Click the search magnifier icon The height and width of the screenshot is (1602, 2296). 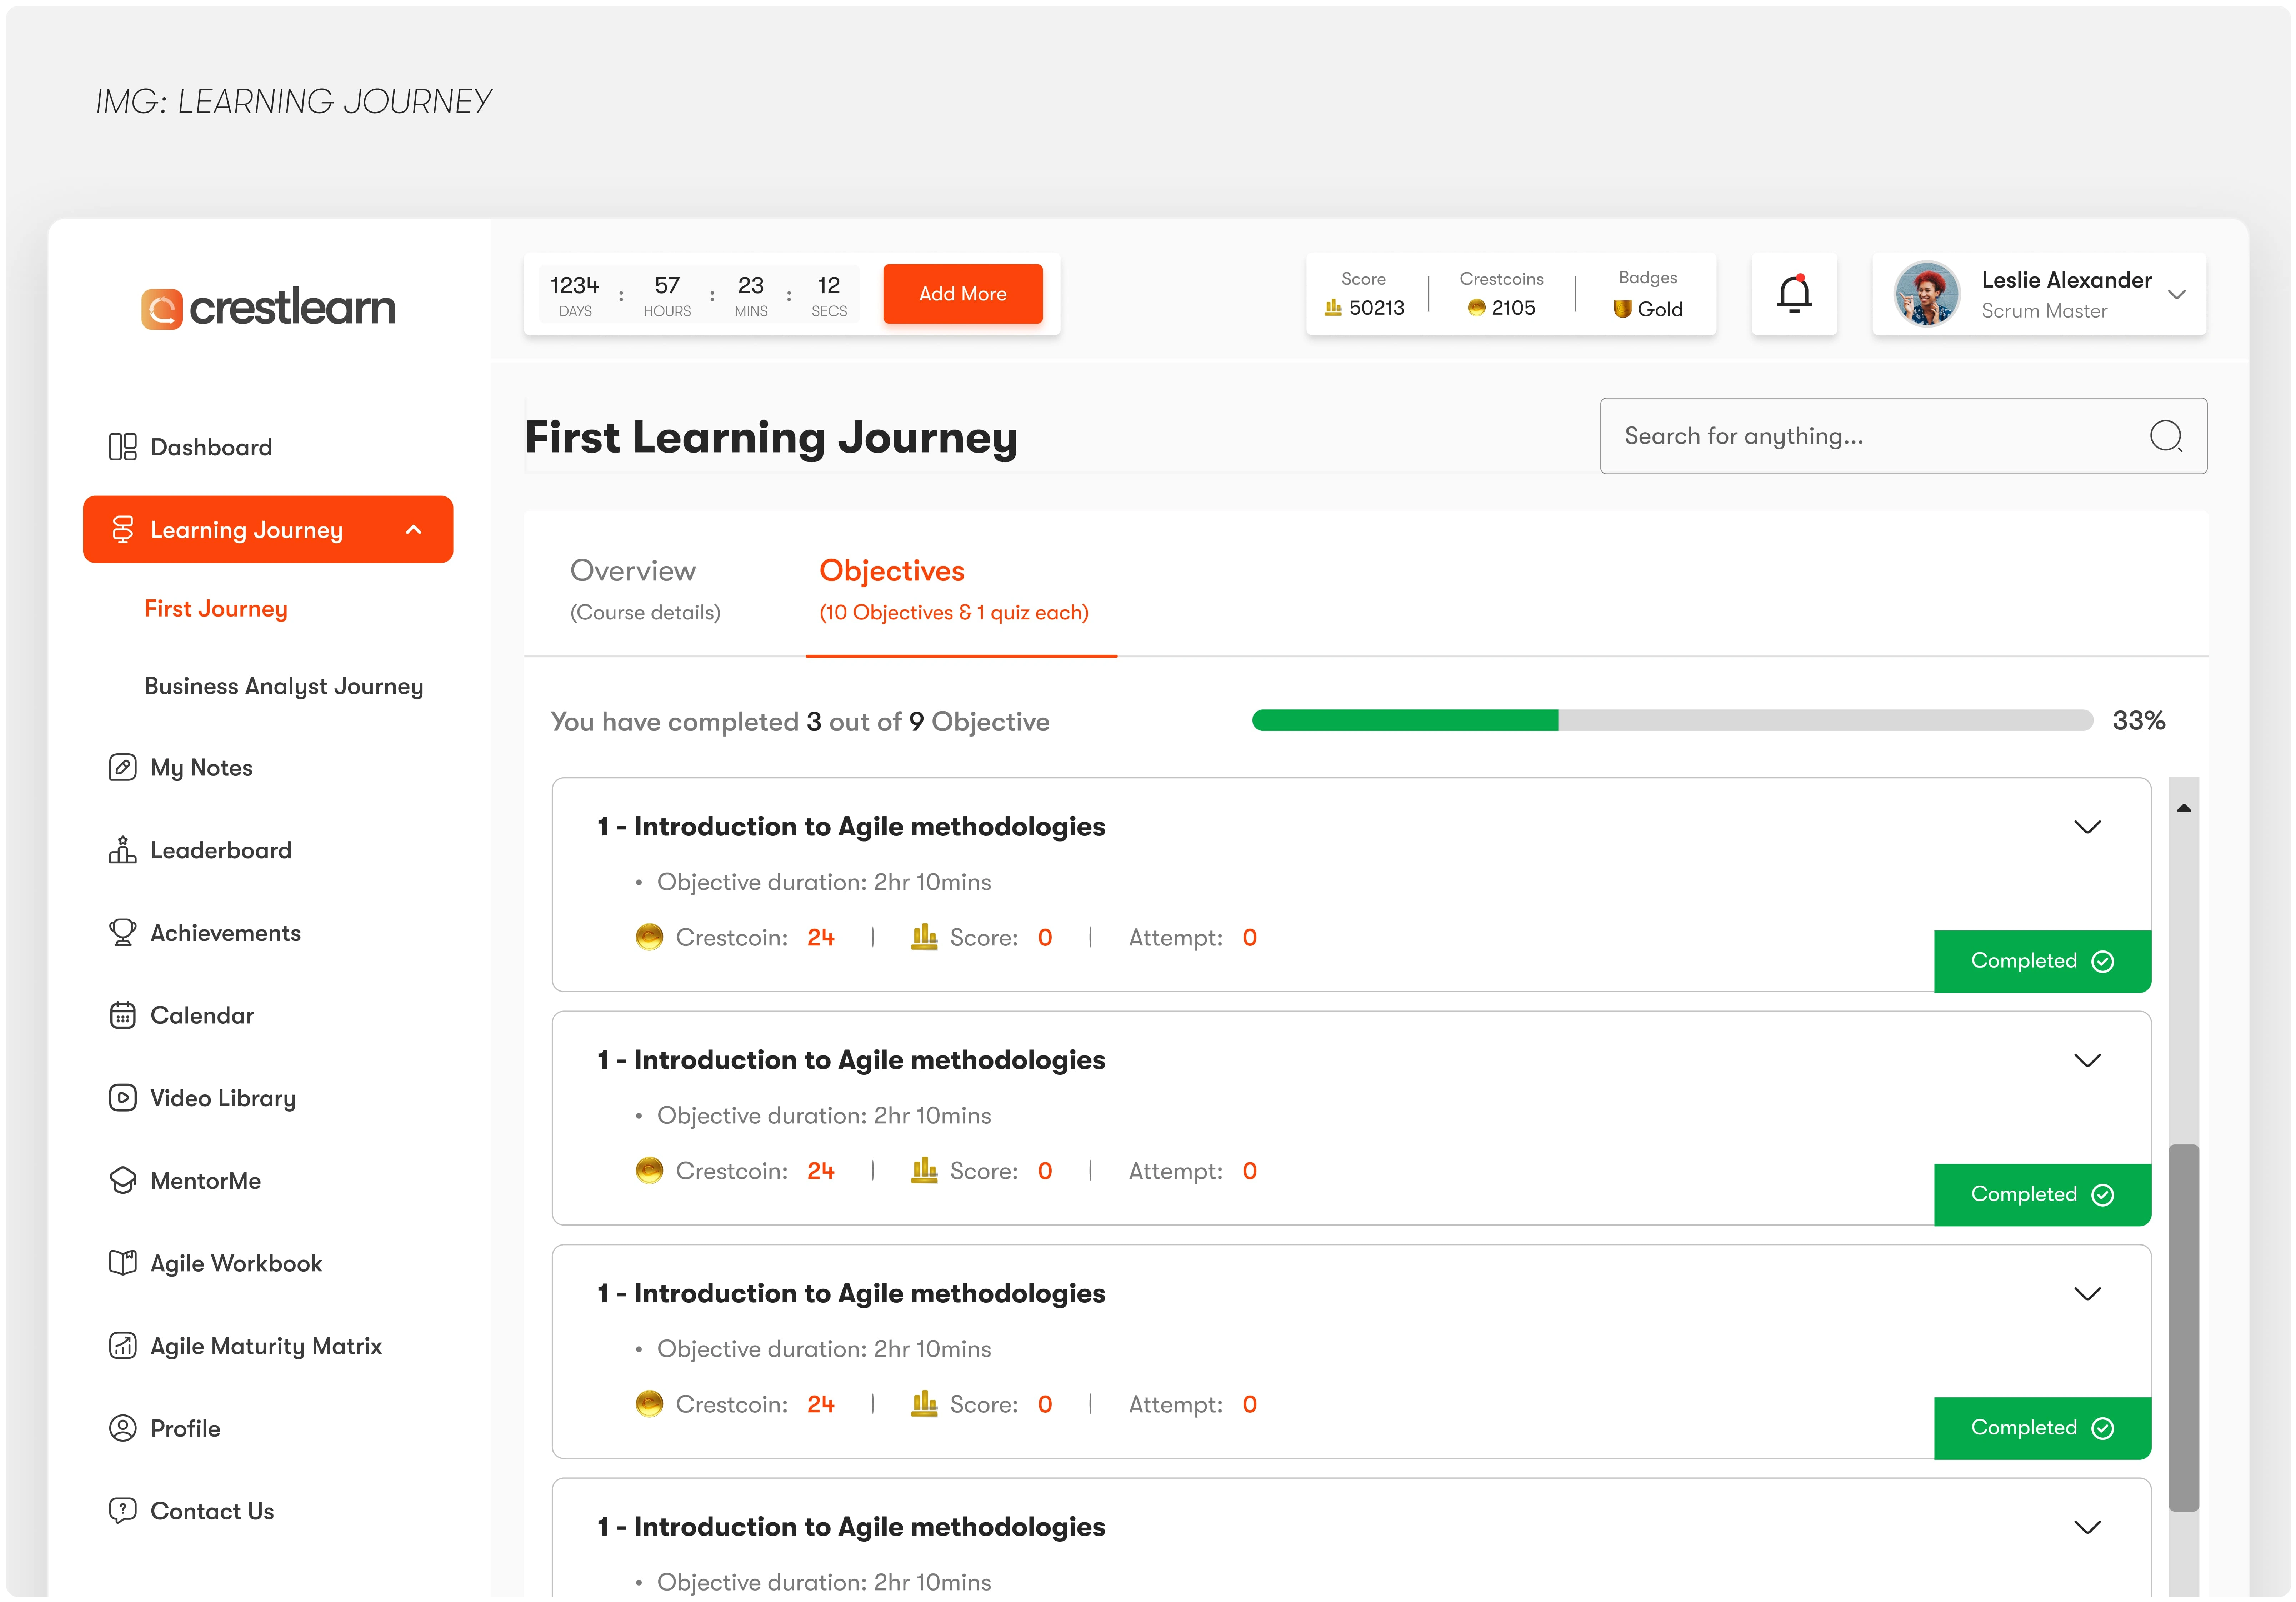pyautogui.click(x=2166, y=436)
